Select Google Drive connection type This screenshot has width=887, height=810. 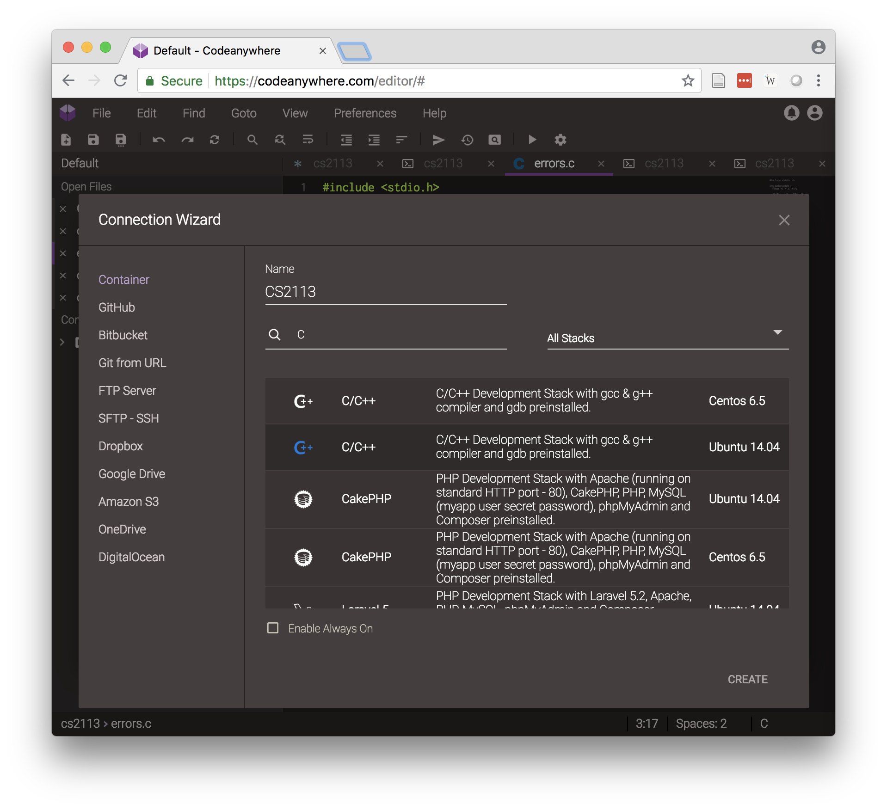(132, 474)
